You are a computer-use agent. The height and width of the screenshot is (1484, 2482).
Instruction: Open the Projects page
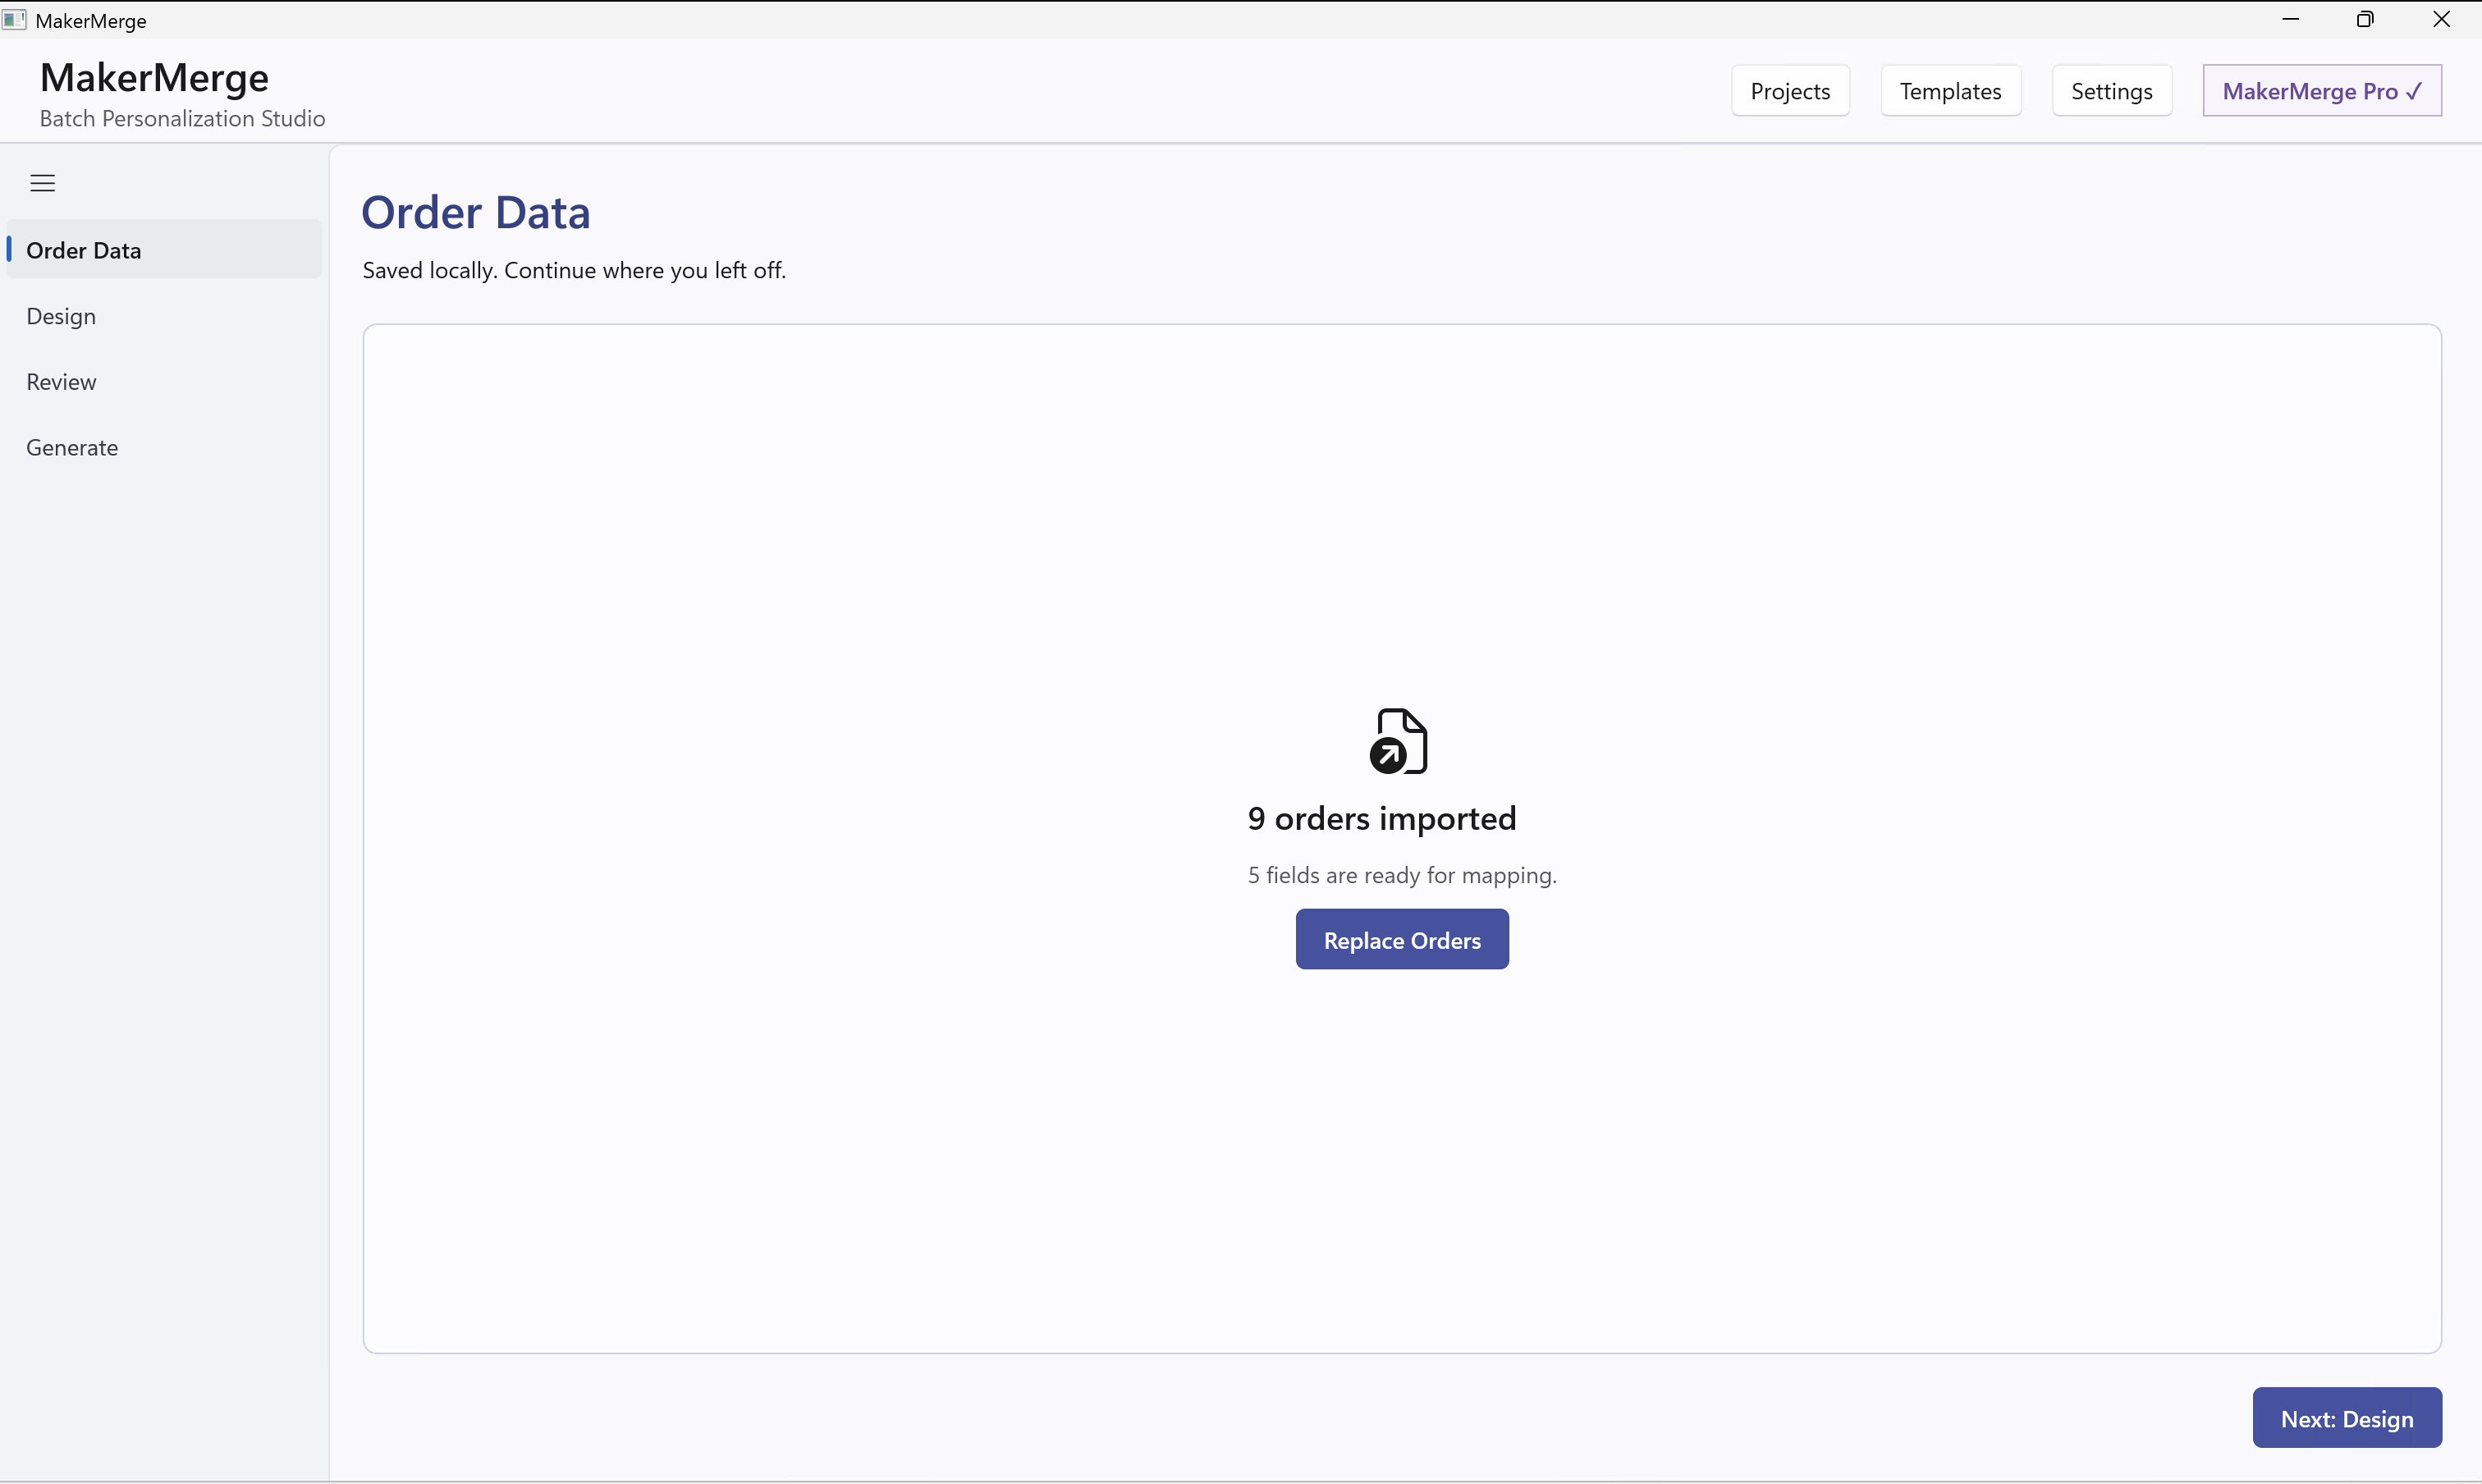click(1790, 91)
